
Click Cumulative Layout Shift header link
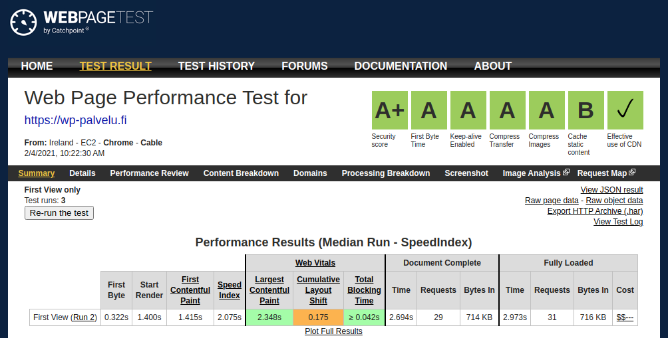[x=318, y=290]
